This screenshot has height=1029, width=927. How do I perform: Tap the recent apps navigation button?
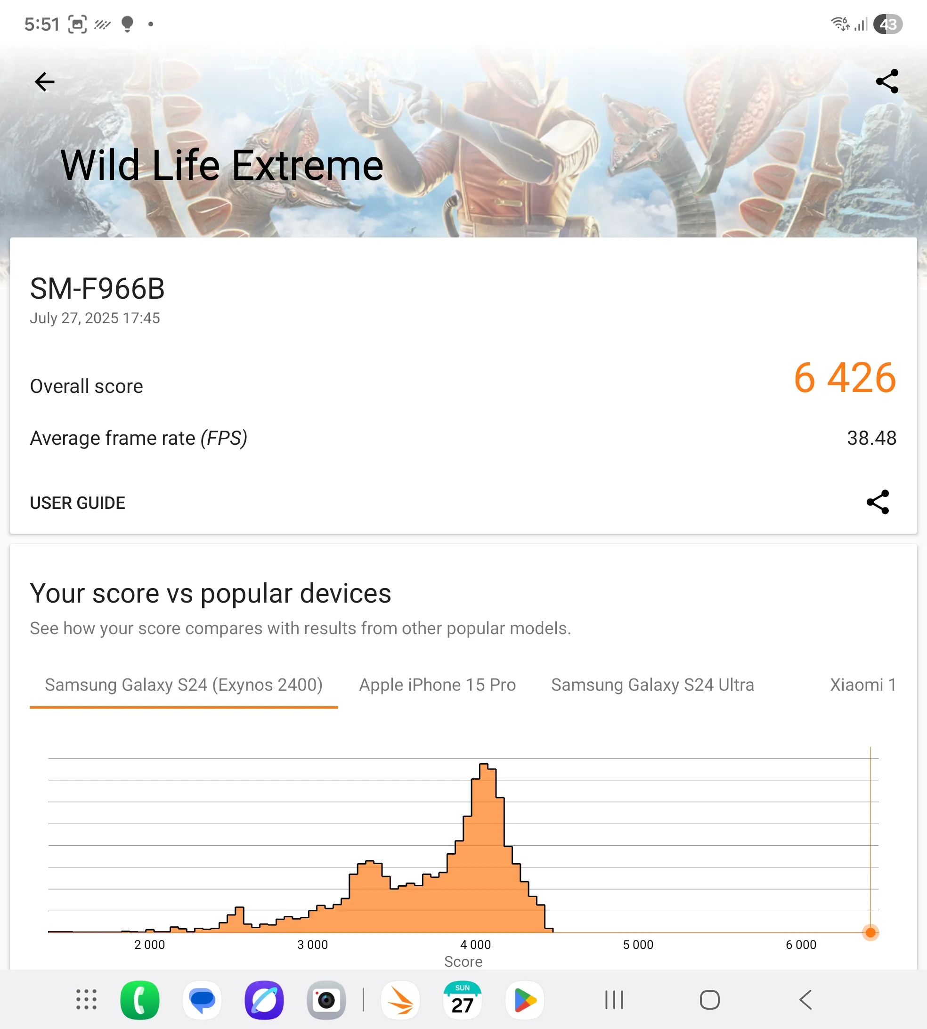pos(614,999)
